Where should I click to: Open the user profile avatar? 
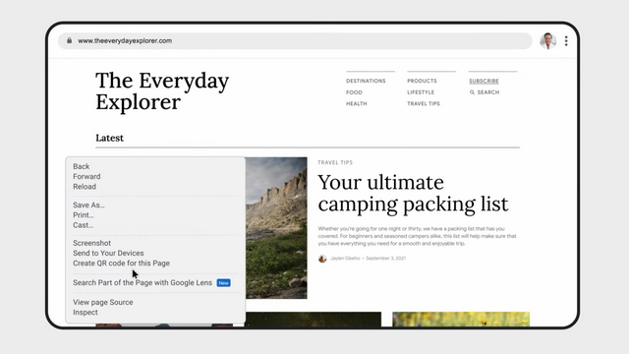click(548, 40)
